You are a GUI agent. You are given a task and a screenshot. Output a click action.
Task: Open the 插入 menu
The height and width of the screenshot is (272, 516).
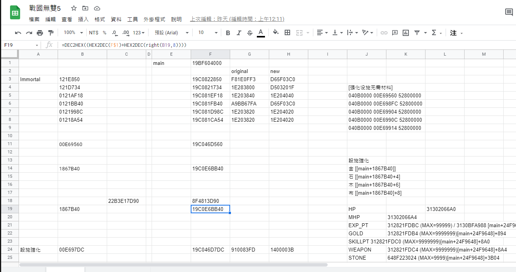[x=83, y=19]
